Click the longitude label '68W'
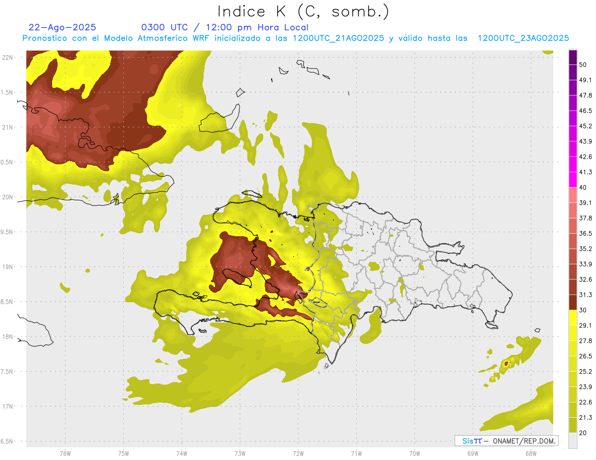The image size is (596, 460). point(531,454)
